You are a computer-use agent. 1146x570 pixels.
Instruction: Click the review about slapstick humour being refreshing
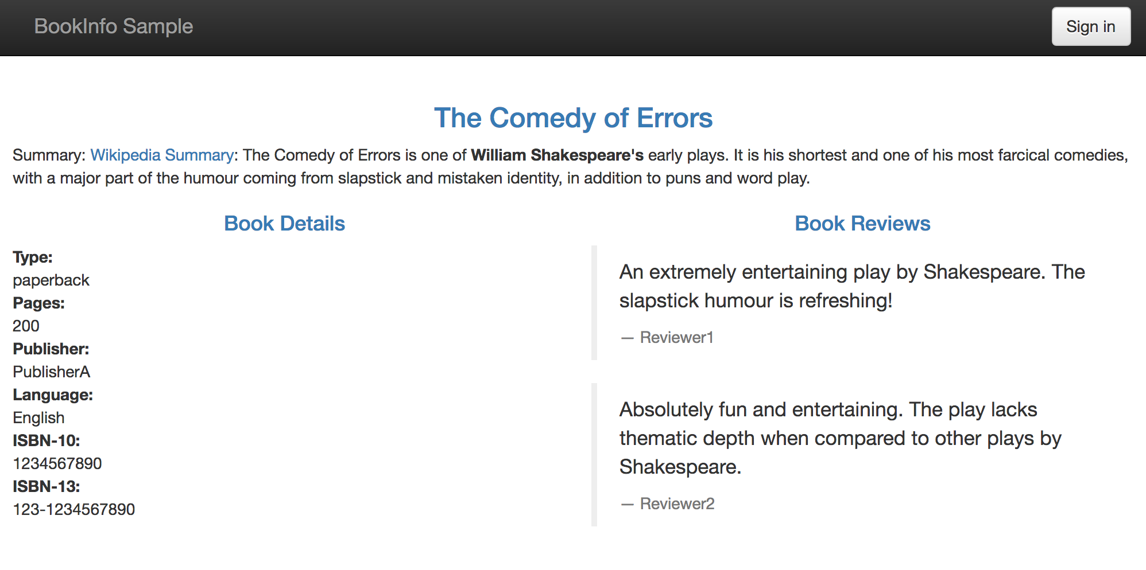point(851,286)
